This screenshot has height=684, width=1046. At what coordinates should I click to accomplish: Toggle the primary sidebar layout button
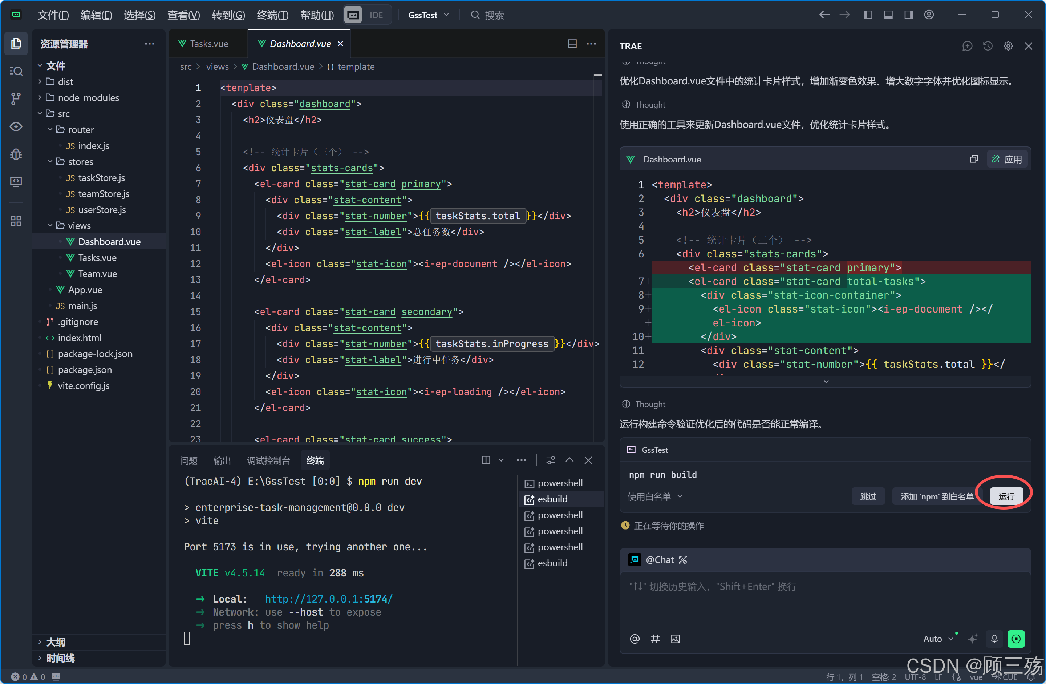tap(868, 15)
